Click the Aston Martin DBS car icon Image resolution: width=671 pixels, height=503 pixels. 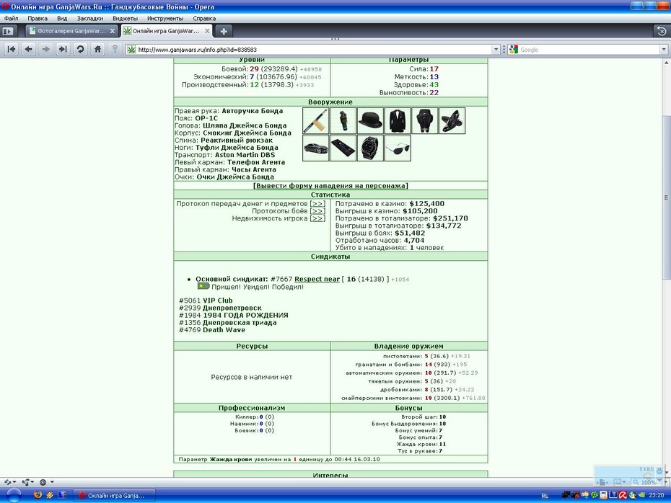pos(316,148)
